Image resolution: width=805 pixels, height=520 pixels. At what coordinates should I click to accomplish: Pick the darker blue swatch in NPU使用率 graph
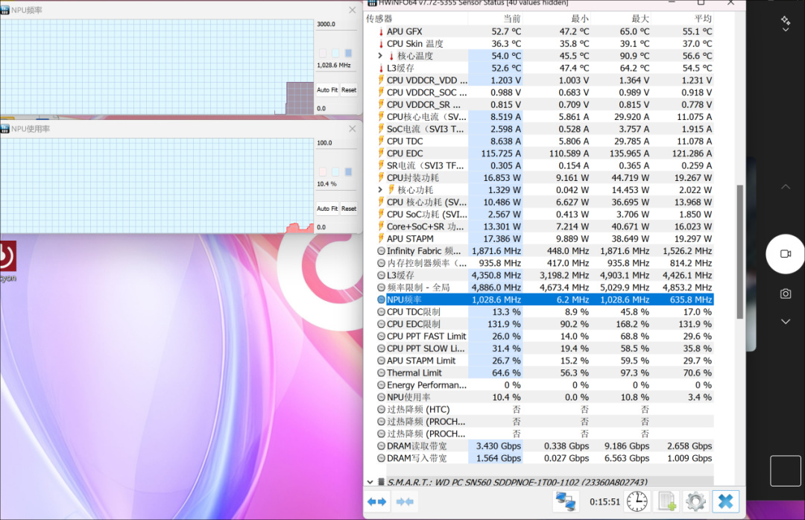click(349, 171)
